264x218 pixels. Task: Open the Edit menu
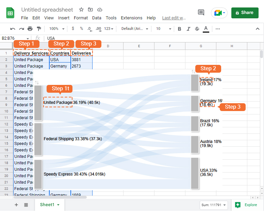pyautogui.click(x=36, y=18)
